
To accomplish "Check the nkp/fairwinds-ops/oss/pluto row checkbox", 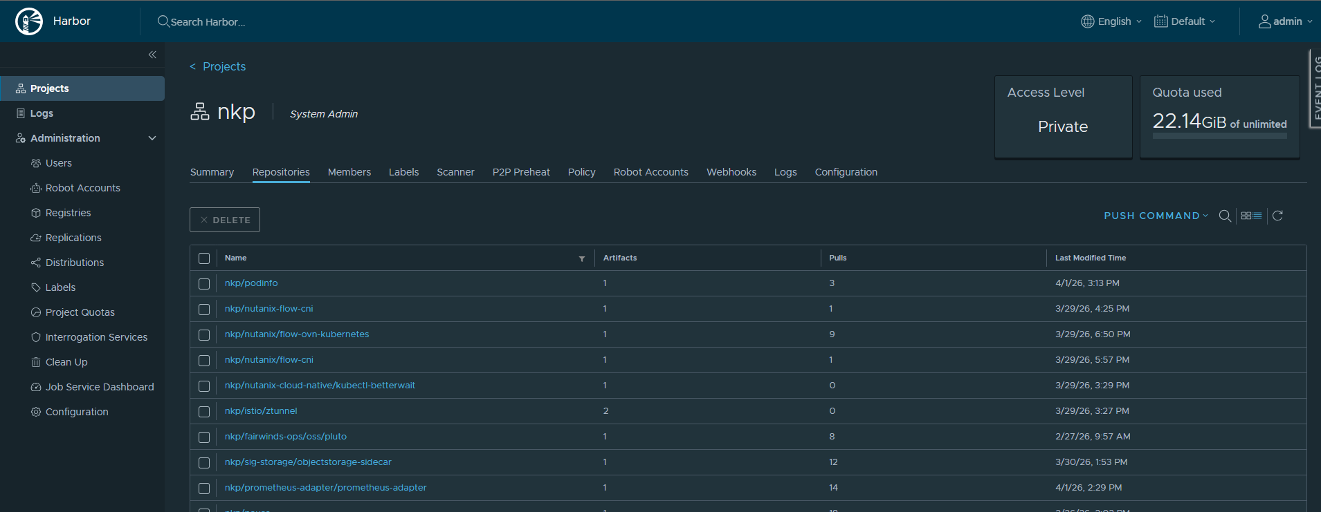I will [x=204, y=437].
